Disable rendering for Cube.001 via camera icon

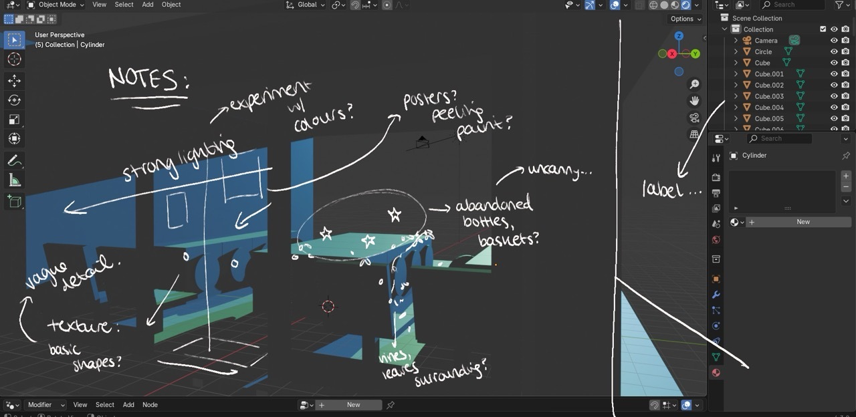(x=845, y=74)
